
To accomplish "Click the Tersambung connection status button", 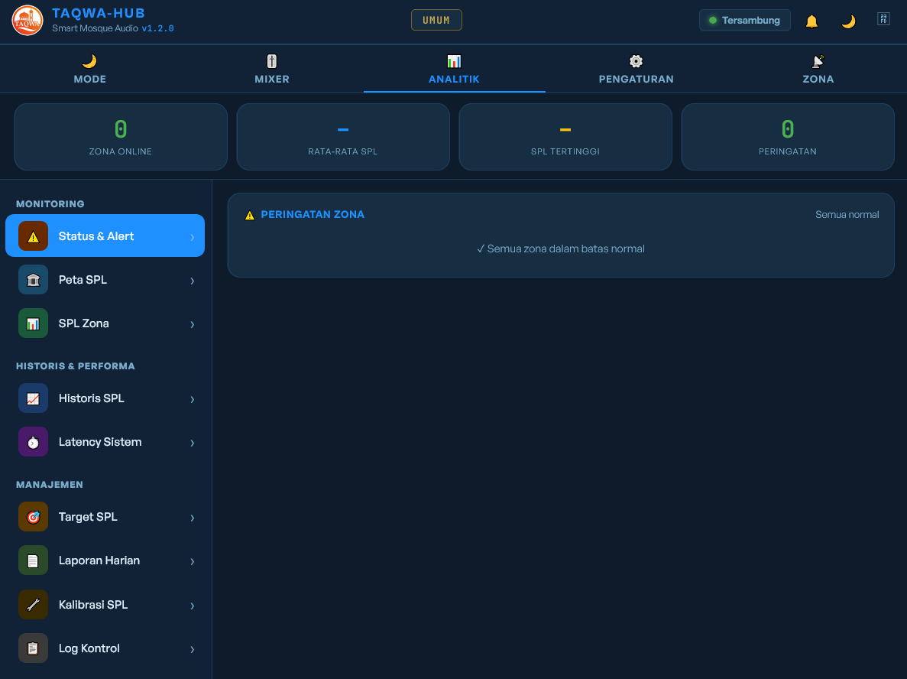I will pyautogui.click(x=744, y=20).
